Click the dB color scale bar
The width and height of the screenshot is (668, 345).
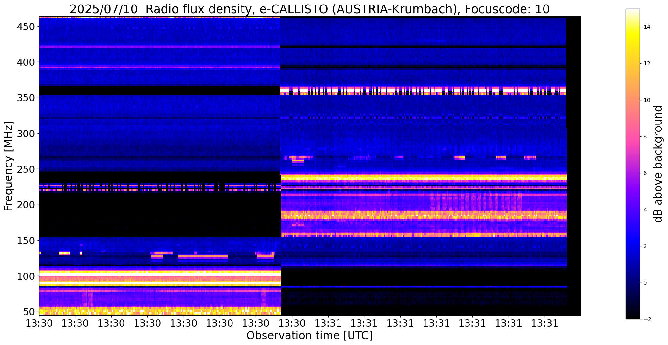pos(633,164)
